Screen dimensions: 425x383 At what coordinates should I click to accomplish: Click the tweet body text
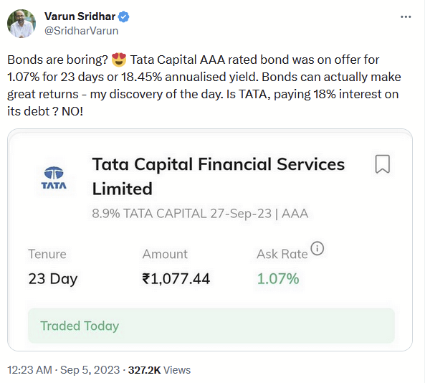coord(204,85)
